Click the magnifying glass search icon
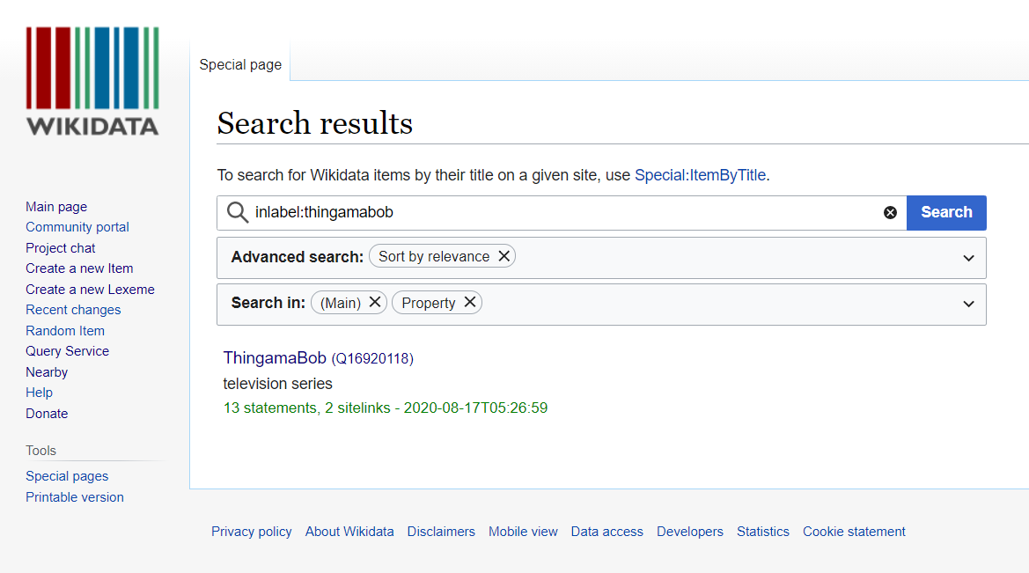This screenshot has height=573, width=1029. click(237, 213)
